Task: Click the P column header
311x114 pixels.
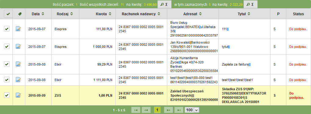Action: coord(278,14)
